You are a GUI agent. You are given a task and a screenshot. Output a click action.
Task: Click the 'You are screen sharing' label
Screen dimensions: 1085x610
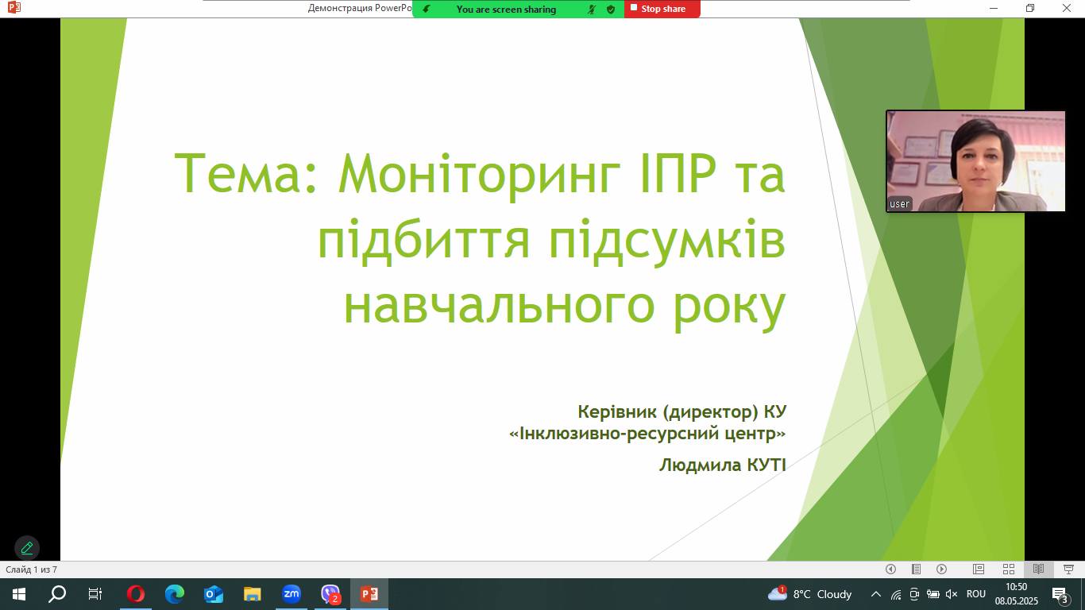(506, 9)
